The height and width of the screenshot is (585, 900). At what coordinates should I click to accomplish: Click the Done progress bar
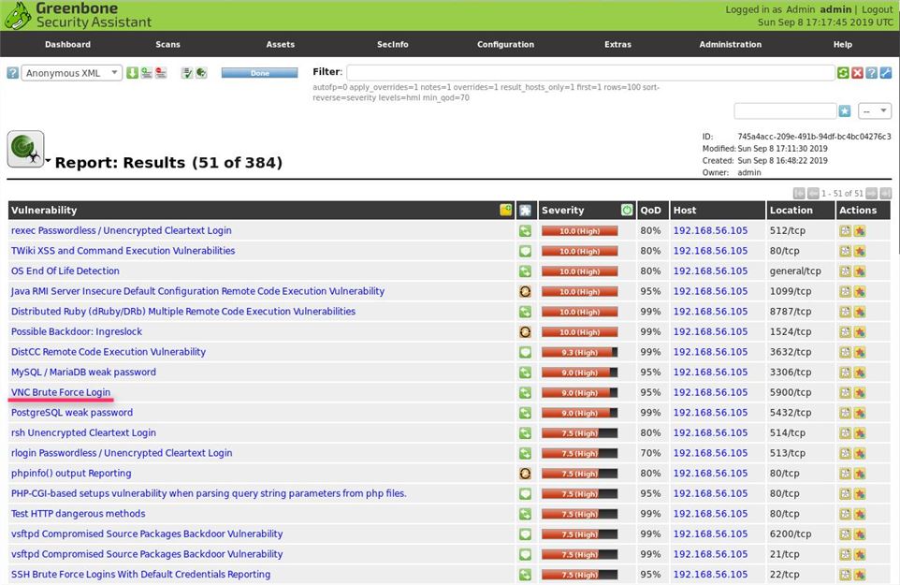(x=259, y=73)
